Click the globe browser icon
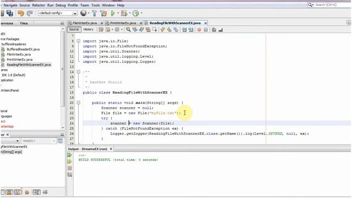Viewport: 352px width, 198px height. pyautogui.click(x=84, y=13)
